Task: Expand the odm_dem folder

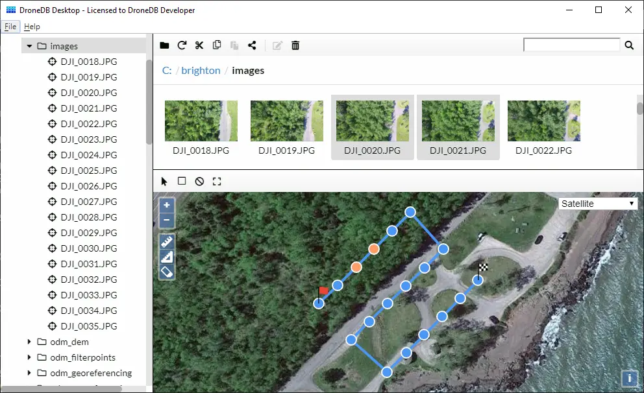Action: coord(29,342)
